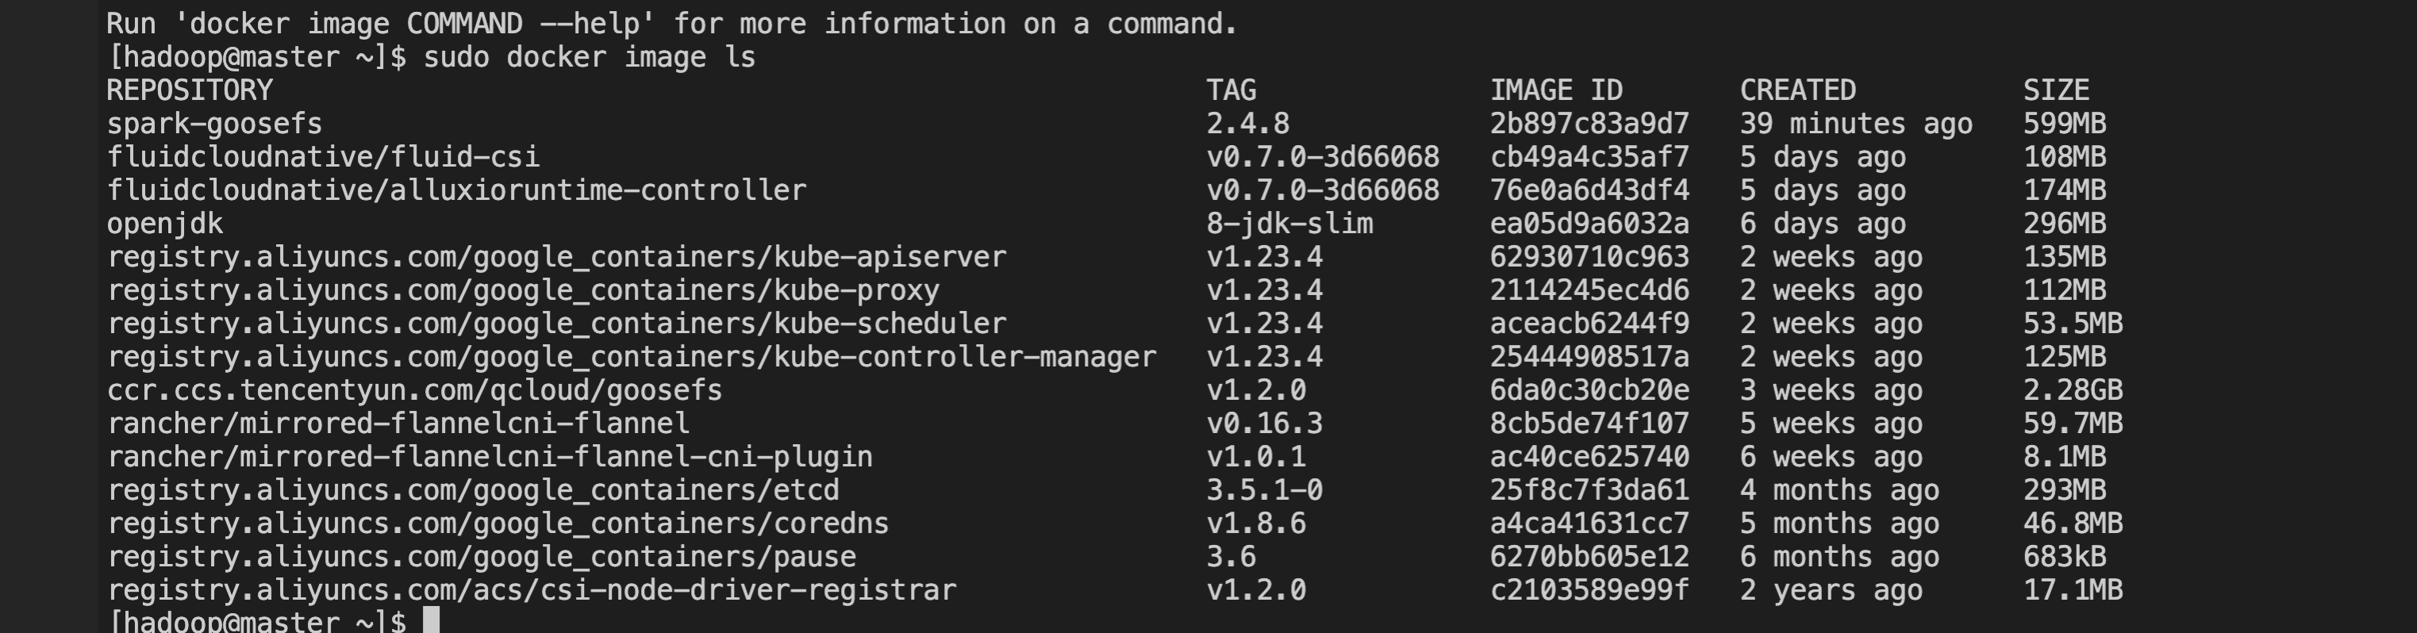Click the rancher/mirrored-flannelcni-flannel-cni-plugin repository
The height and width of the screenshot is (633, 2417).
click(x=490, y=457)
